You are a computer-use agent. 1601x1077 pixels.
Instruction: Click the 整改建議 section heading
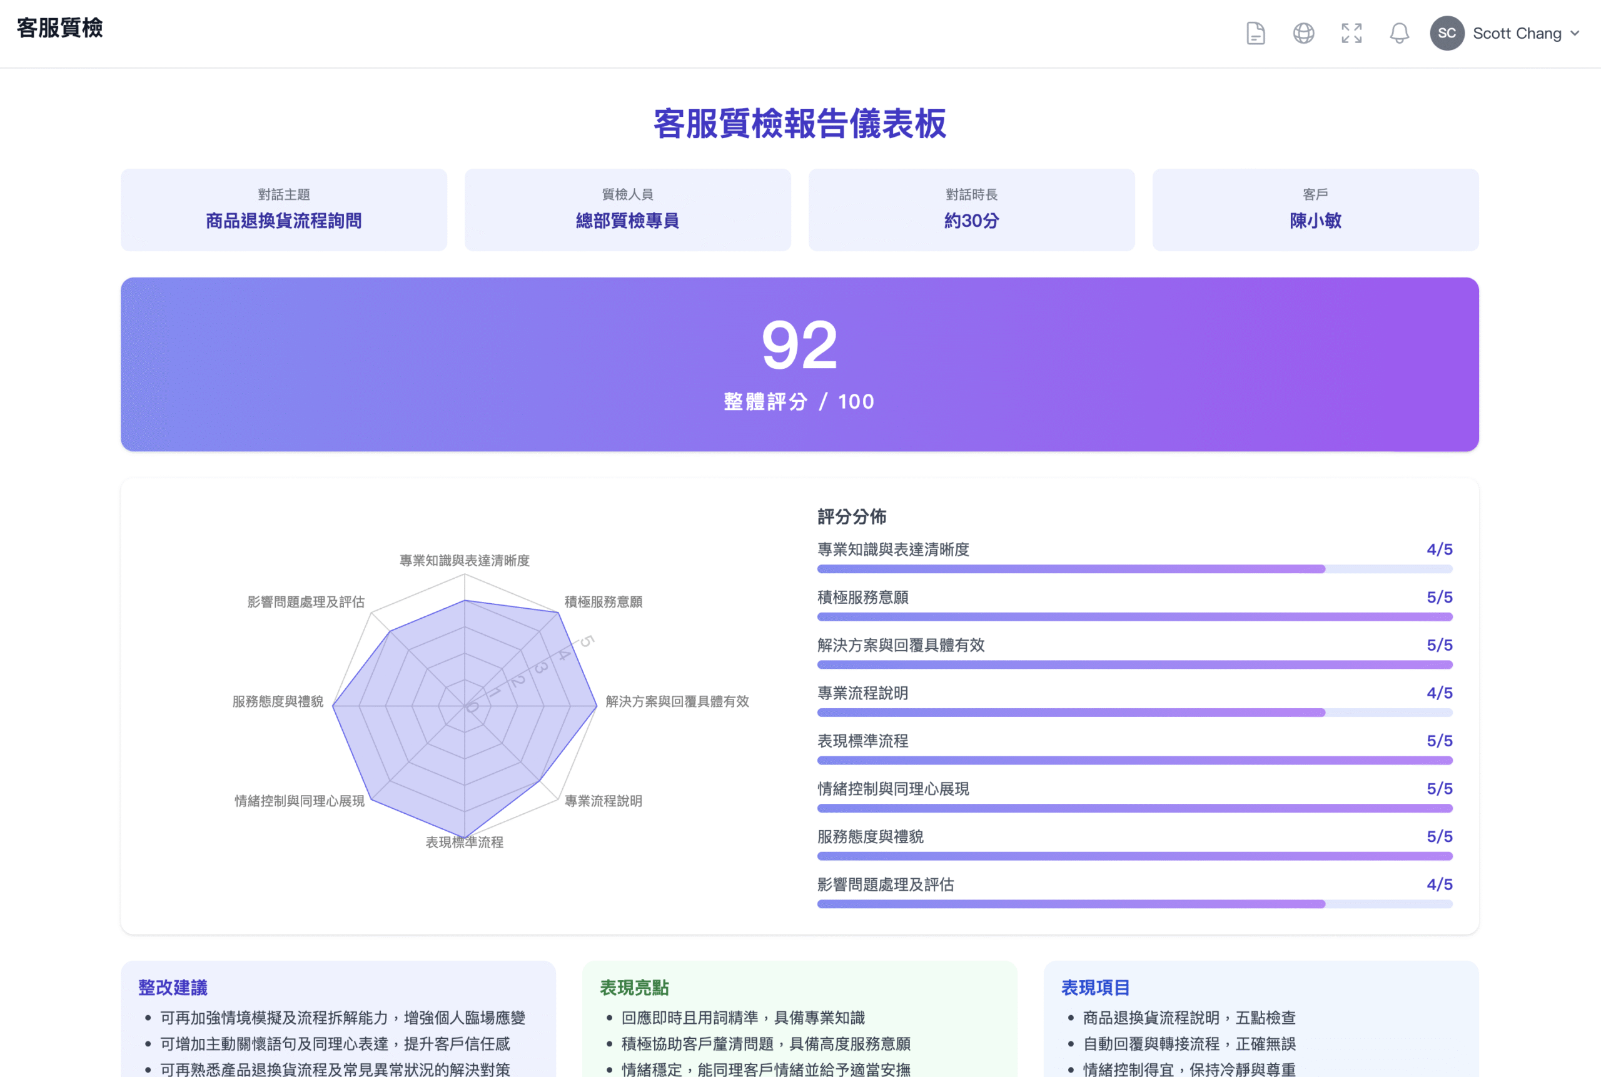pyautogui.click(x=173, y=987)
